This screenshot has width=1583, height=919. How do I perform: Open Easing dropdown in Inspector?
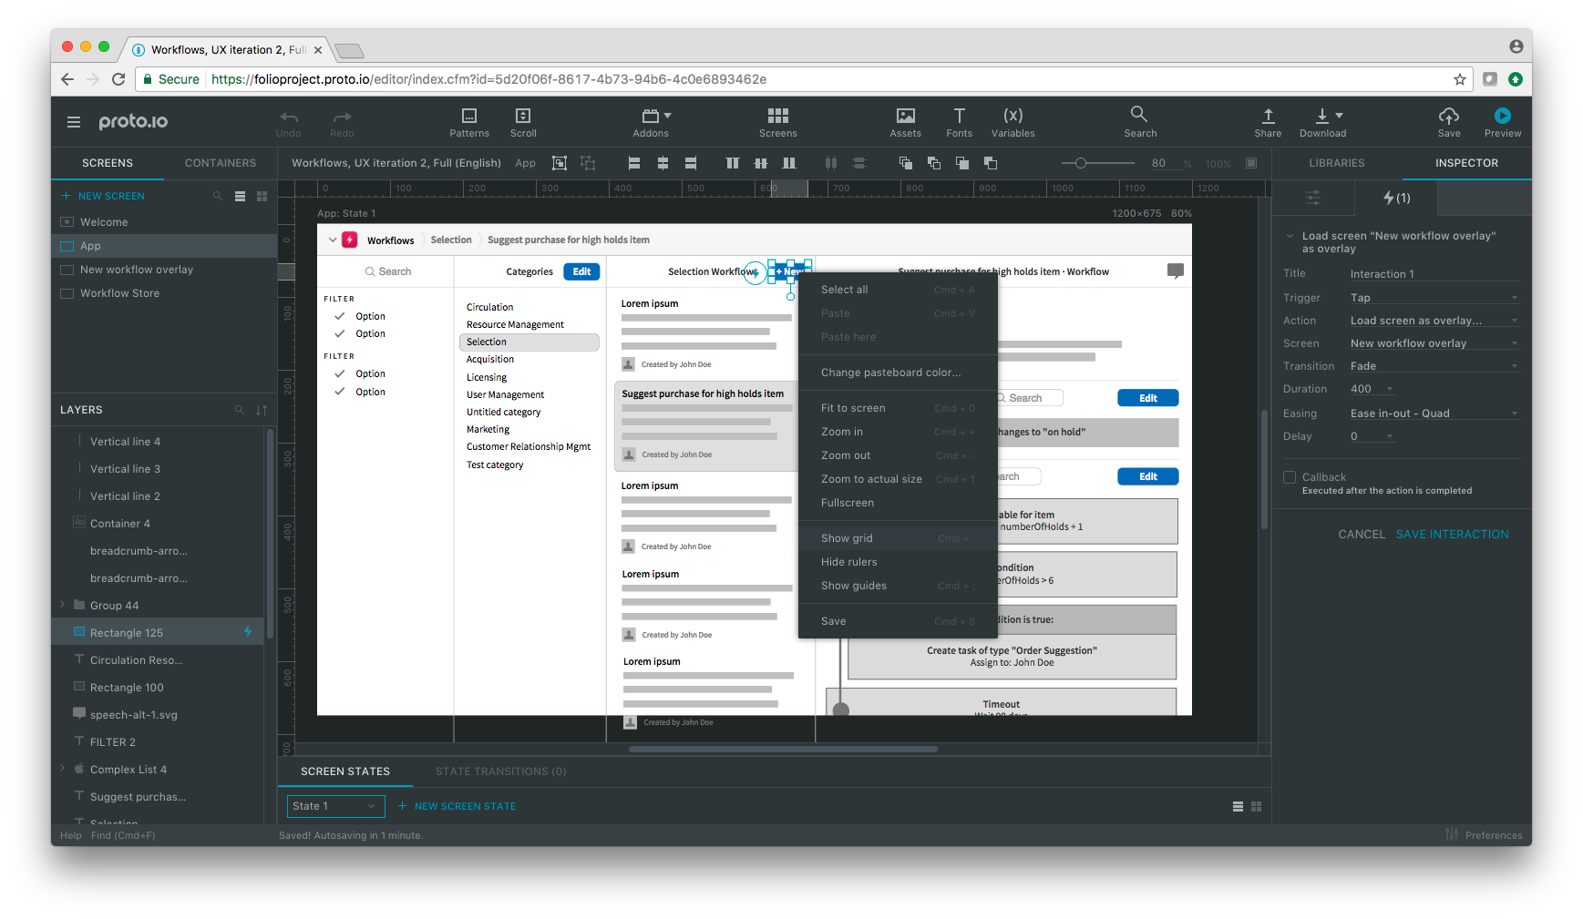click(1434, 414)
